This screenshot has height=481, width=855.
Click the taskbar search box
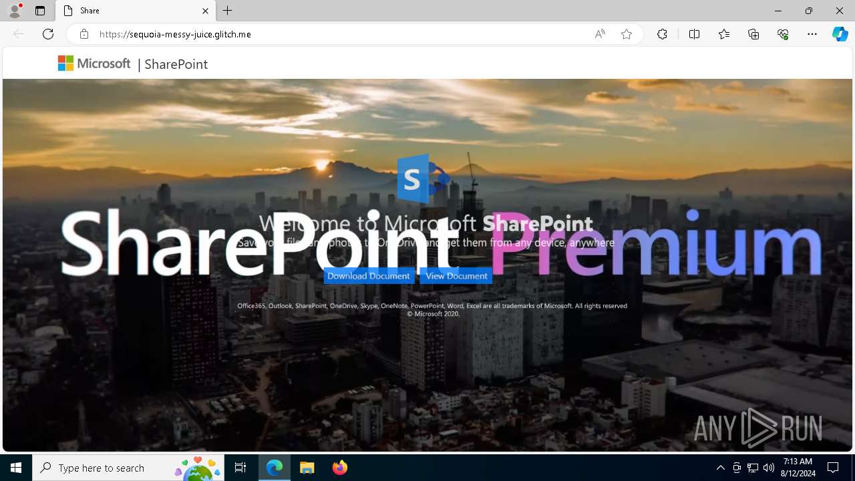click(129, 468)
